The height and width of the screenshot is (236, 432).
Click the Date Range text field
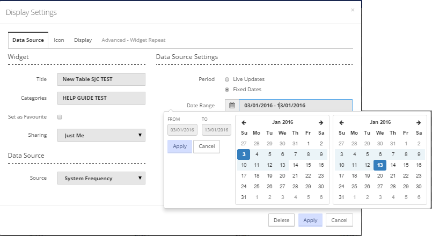click(x=295, y=106)
